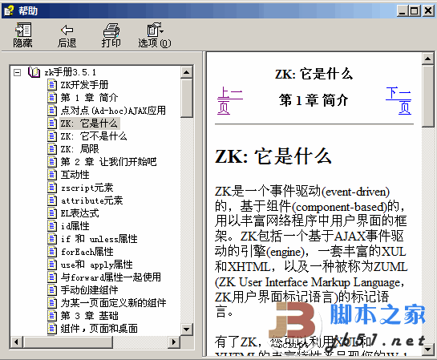Click the help icon in title bar
The image size is (437, 360).
click(9, 10)
